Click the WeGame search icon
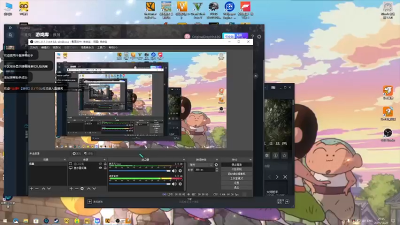Image resolution: width=400 pixels, height=225 pixels. click(x=10, y=35)
